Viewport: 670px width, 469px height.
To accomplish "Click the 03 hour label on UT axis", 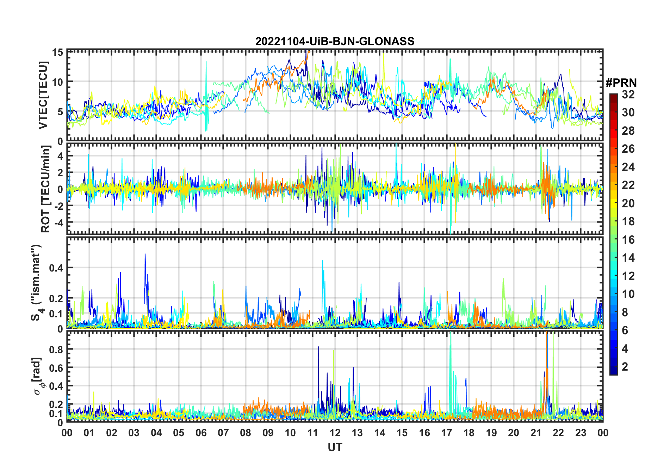I will coord(134,433).
